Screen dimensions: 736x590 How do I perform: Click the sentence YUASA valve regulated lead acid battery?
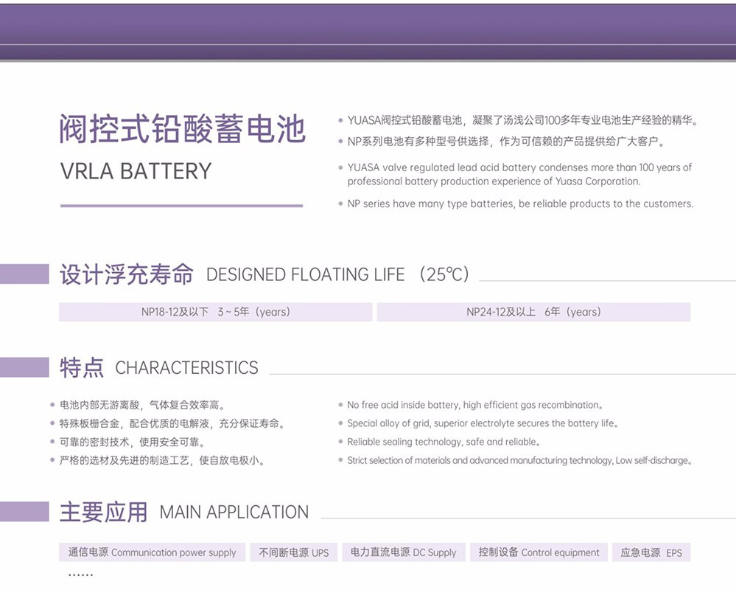(519, 174)
